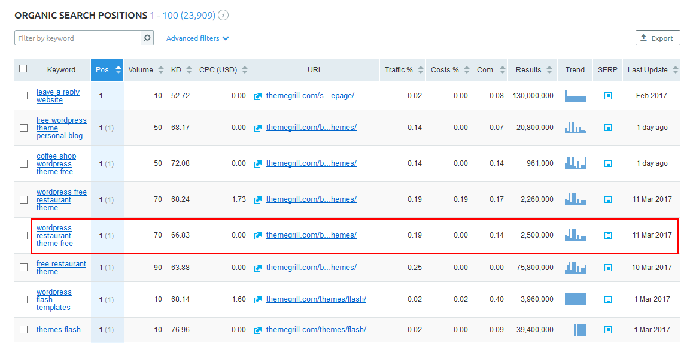This screenshot has width=693, height=343.
Task: Click the results value 130,000,000
Action: pyautogui.click(x=533, y=96)
